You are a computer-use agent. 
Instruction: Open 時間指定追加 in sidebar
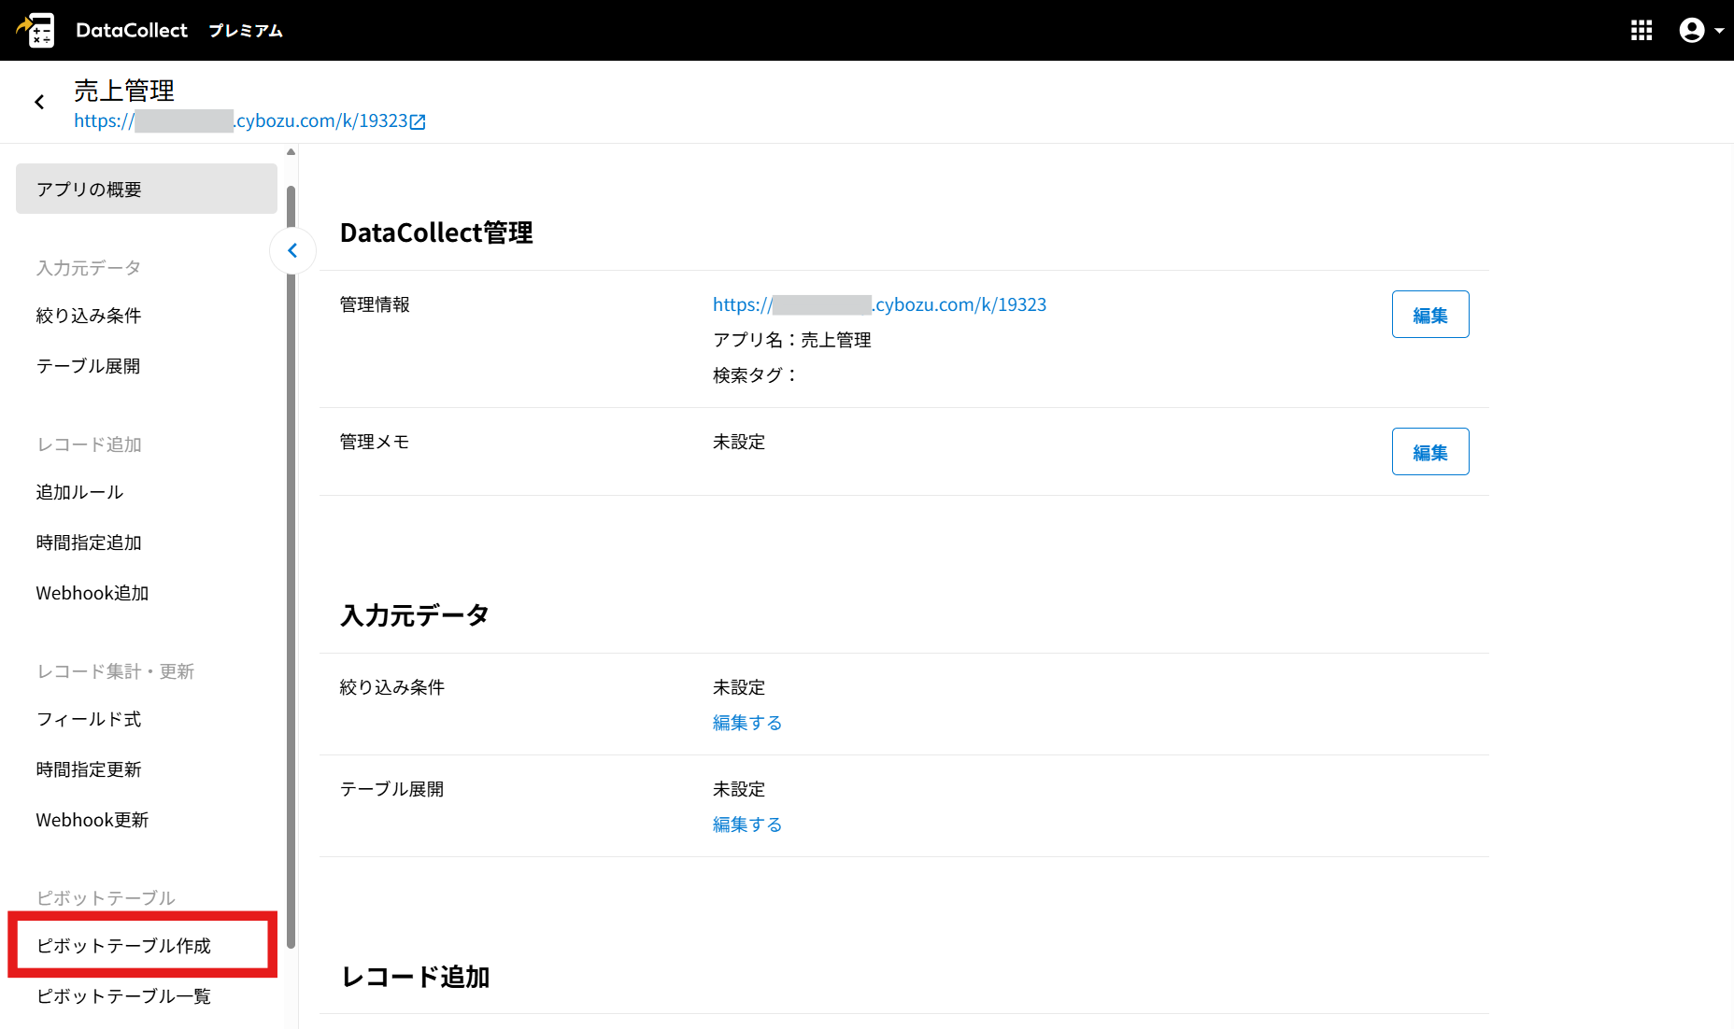point(89,543)
